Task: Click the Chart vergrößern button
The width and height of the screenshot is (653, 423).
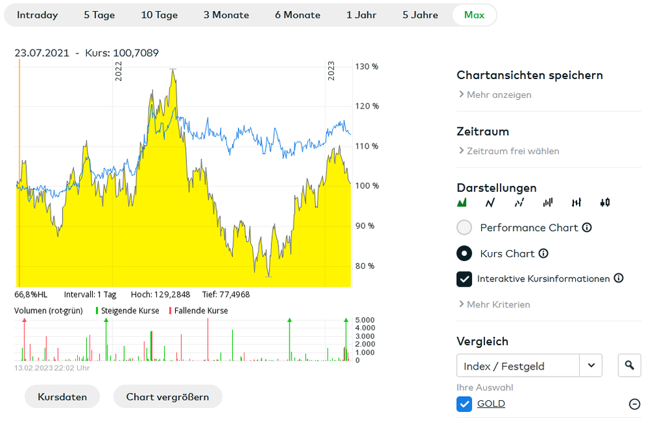Action: coord(167,397)
